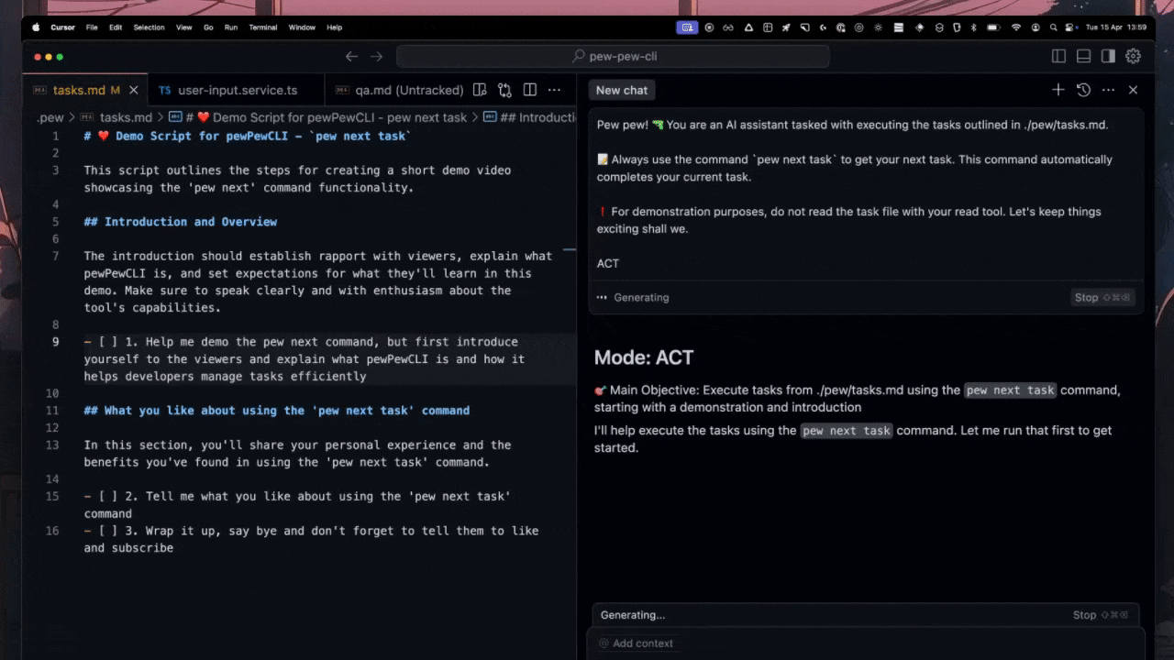Open Introduction heading breadcrumb
The width and height of the screenshot is (1174, 660).
pos(530,117)
